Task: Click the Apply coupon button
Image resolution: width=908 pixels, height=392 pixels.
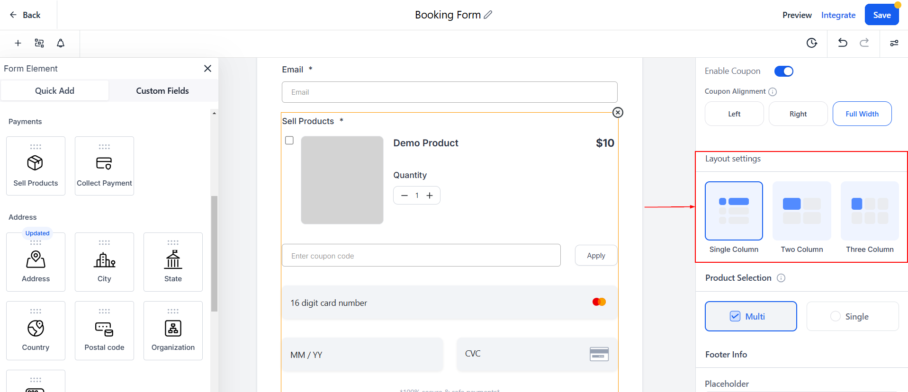Action: click(596, 256)
